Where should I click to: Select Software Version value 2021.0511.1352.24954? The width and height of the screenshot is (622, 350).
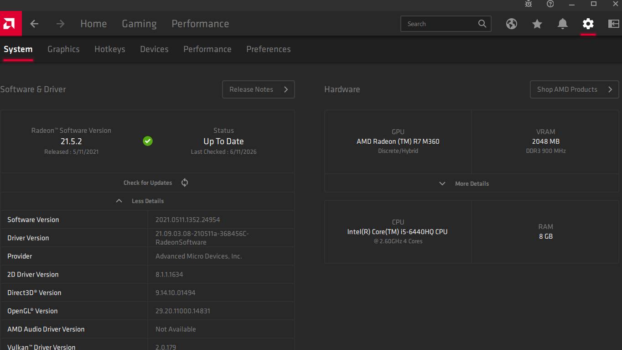188,219
